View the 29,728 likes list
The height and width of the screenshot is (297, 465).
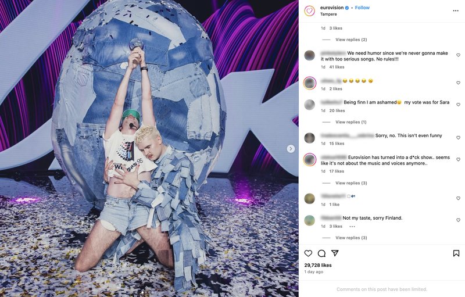pyautogui.click(x=318, y=265)
